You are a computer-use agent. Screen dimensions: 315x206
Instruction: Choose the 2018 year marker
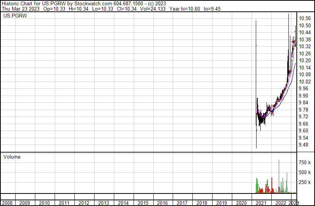coord(202,203)
